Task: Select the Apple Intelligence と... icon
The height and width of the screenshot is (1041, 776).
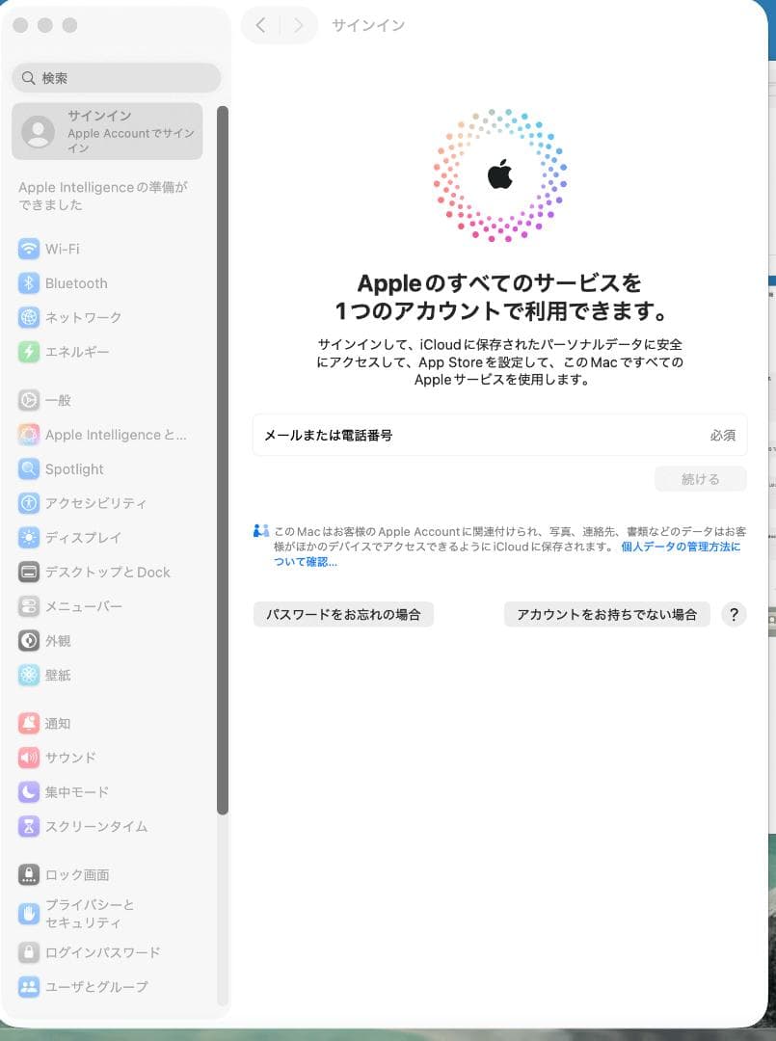Action: (29, 435)
